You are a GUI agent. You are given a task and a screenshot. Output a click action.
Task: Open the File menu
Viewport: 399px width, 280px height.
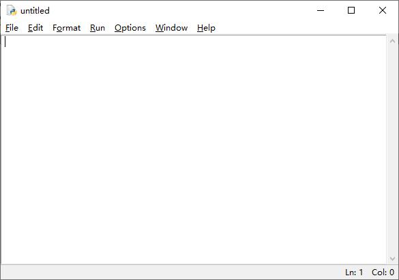(x=12, y=28)
